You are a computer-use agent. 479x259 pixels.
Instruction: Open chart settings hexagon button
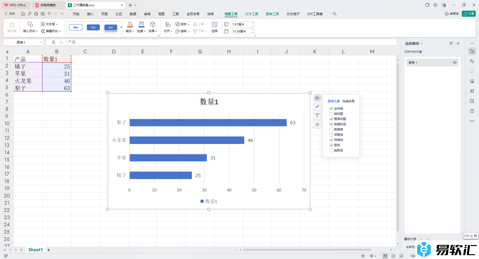(317, 125)
